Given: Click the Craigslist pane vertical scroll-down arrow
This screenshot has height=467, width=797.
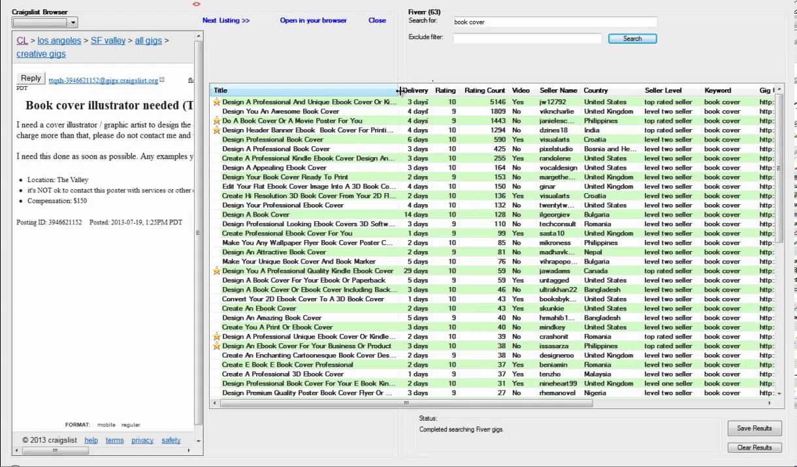Looking at the screenshot, I should (199, 442).
